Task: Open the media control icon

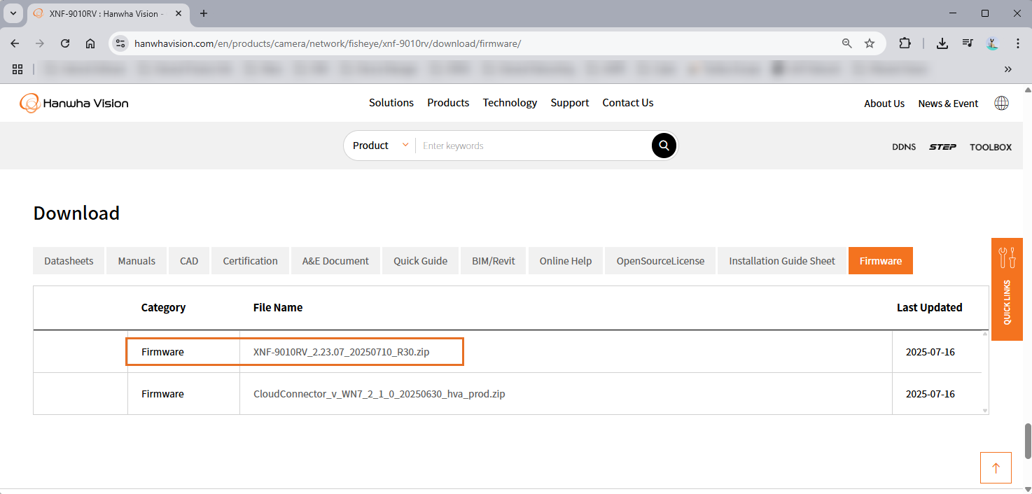Action: tap(968, 43)
